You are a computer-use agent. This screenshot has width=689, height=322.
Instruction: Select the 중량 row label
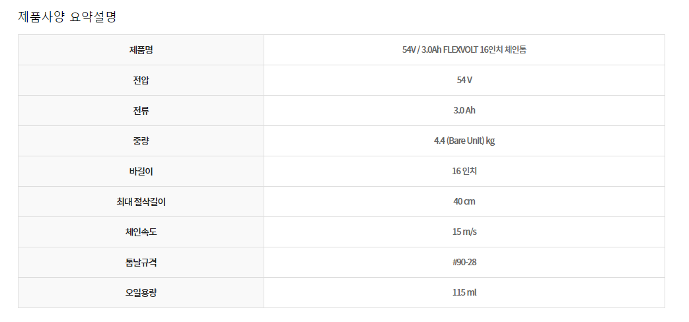[x=141, y=141]
